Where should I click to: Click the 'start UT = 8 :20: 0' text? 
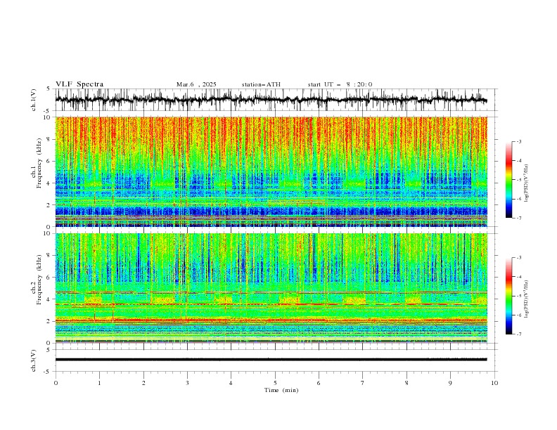[x=340, y=84]
